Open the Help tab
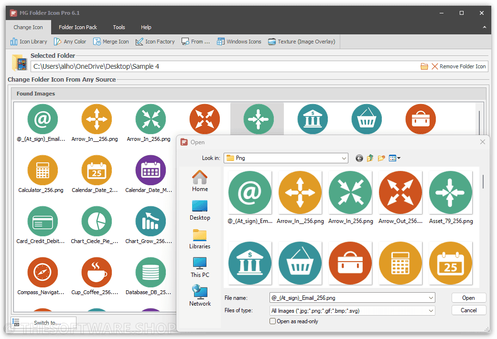 (x=146, y=27)
